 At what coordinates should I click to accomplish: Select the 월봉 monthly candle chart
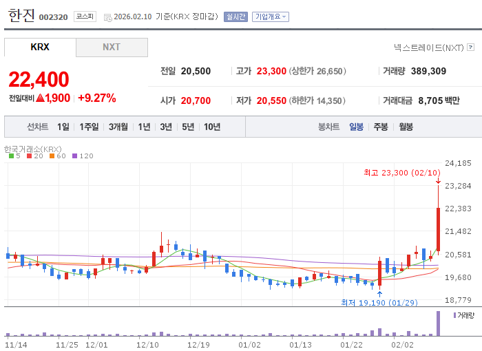pyautogui.click(x=406, y=127)
